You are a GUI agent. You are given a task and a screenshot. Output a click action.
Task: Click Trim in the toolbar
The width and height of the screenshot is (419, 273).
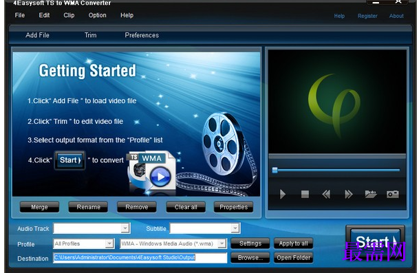(x=90, y=35)
